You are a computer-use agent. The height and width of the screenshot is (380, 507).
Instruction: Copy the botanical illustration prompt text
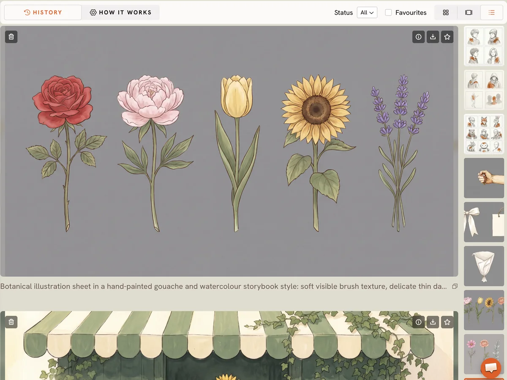click(455, 286)
